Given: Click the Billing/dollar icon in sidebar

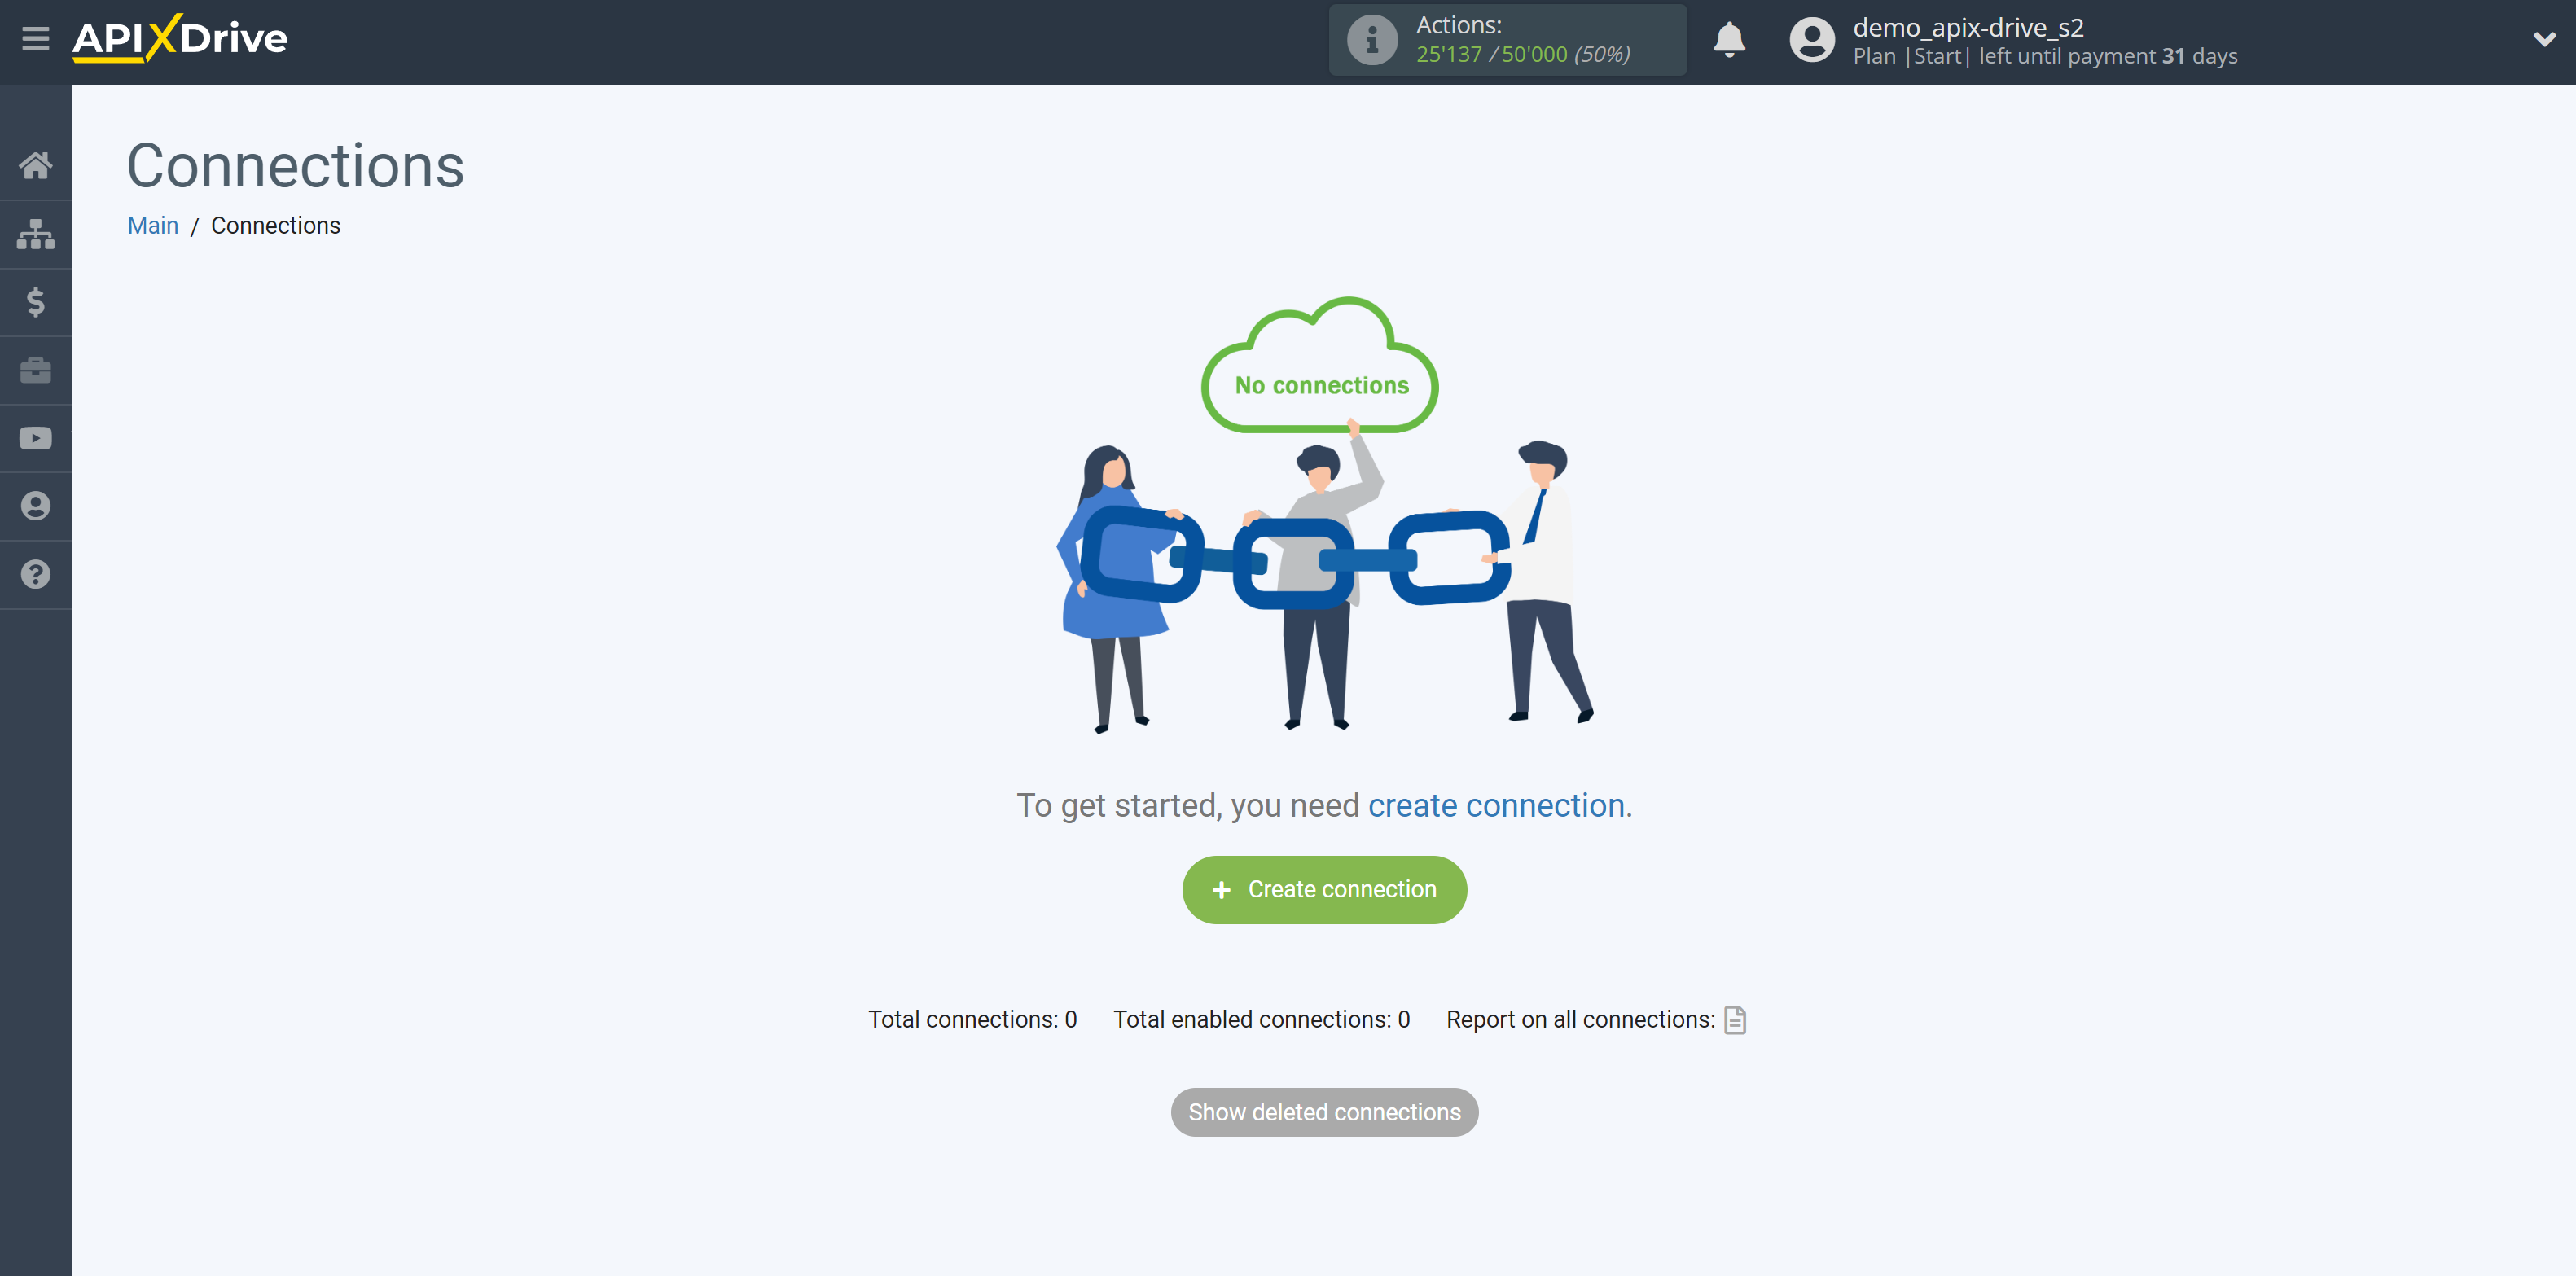Looking at the screenshot, I should (36, 302).
